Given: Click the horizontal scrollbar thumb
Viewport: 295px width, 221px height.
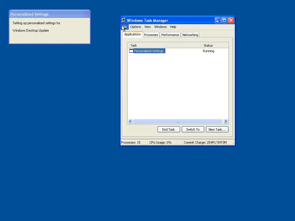Looking at the screenshot, I should click(x=177, y=121).
